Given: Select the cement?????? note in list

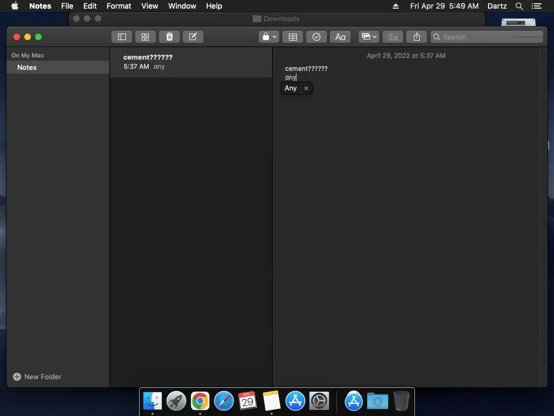Looking at the screenshot, I should [191, 62].
